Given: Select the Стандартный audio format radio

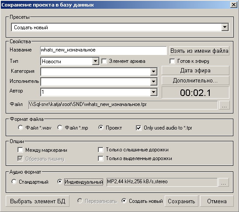Looking at the screenshot, I should click(14, 181).
